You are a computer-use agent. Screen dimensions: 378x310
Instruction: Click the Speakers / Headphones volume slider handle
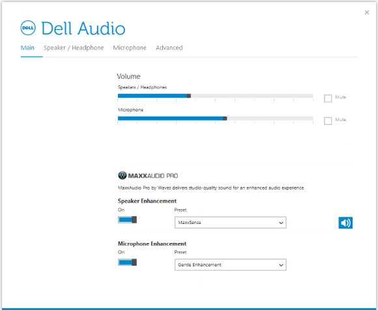click(x=189, y=96)
